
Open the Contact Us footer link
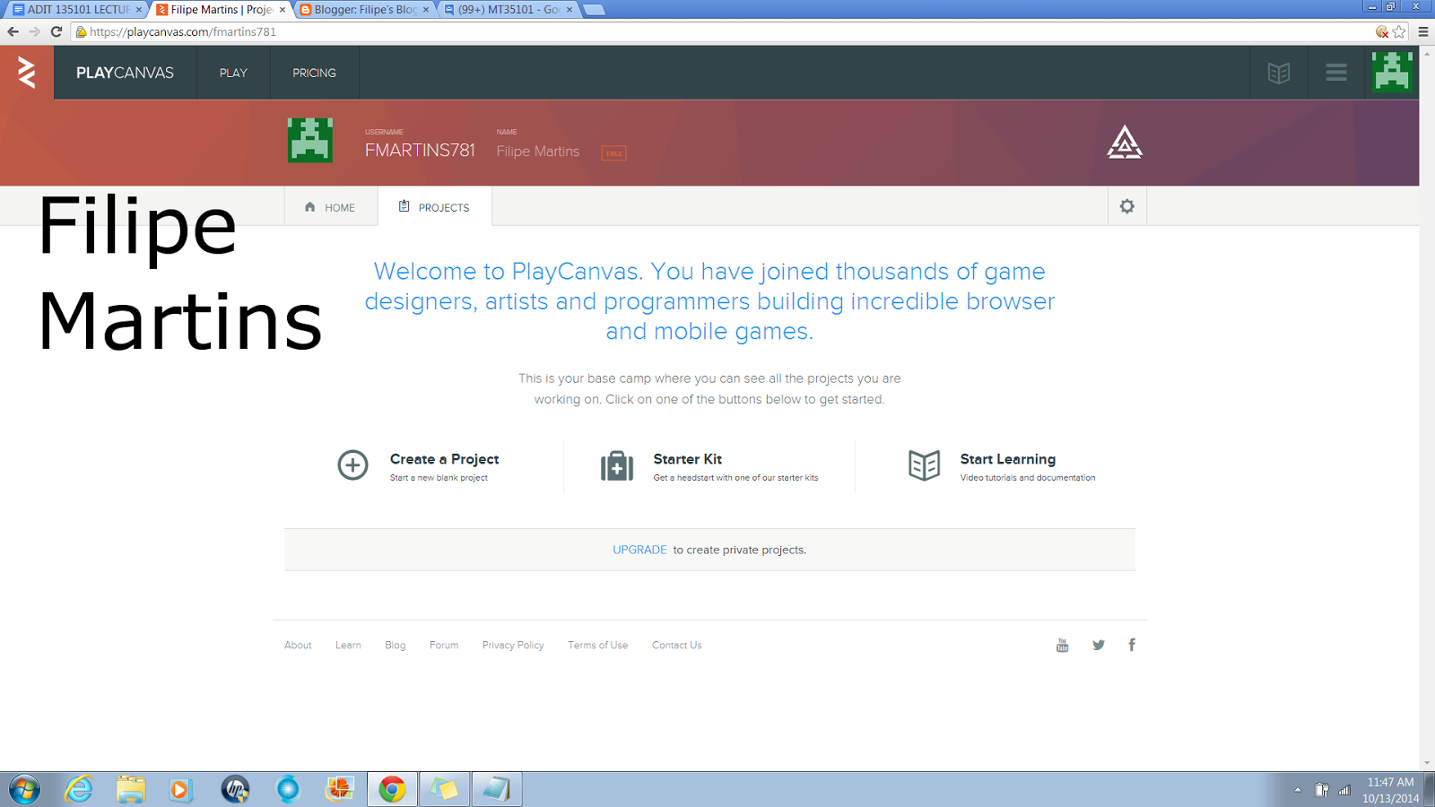pyautogui.click(x=677, y=646)
